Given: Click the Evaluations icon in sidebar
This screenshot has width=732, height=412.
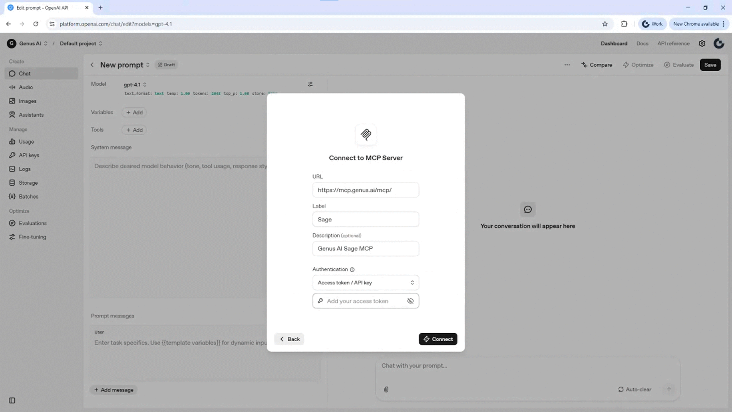Looking at the screenshot, I should click(12, 223).
